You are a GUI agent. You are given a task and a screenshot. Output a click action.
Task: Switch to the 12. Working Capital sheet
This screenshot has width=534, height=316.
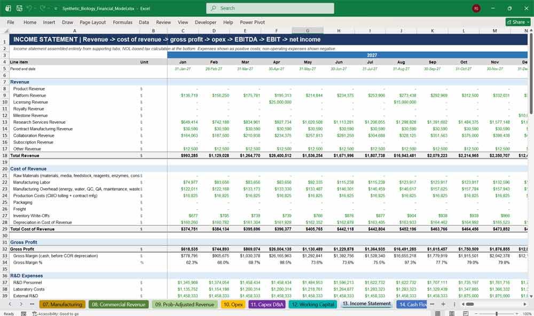[312, 304]
